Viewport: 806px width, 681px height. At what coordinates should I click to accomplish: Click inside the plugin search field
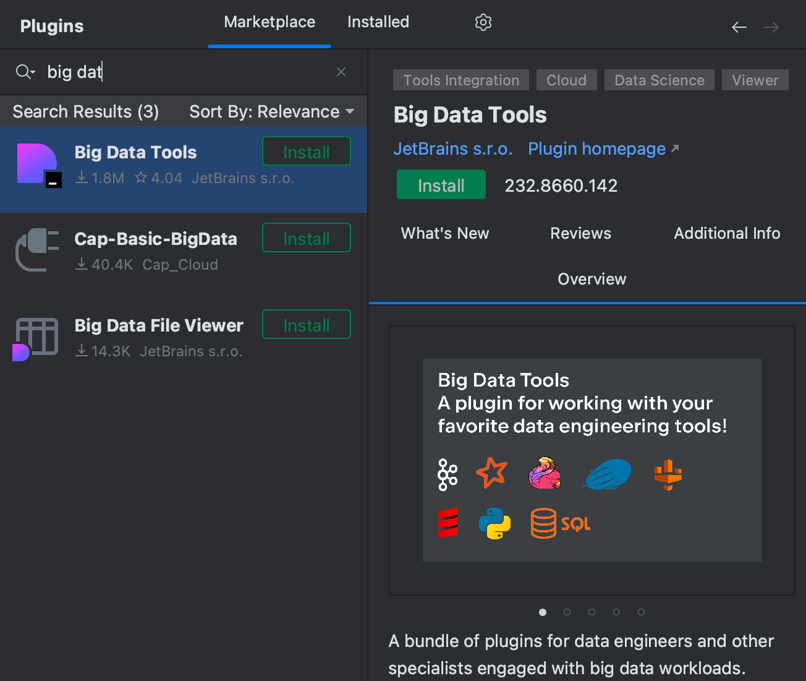click(155, 72)
